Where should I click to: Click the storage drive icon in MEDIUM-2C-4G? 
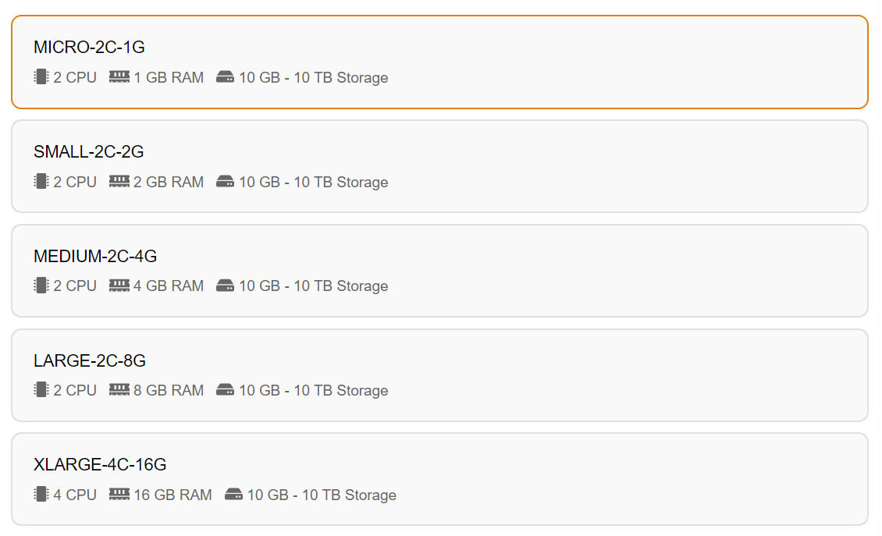point(226,286)
